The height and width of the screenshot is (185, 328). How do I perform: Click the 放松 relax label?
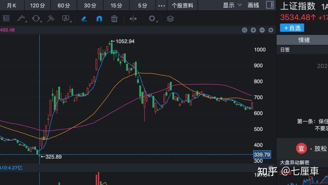click(320, 149)
